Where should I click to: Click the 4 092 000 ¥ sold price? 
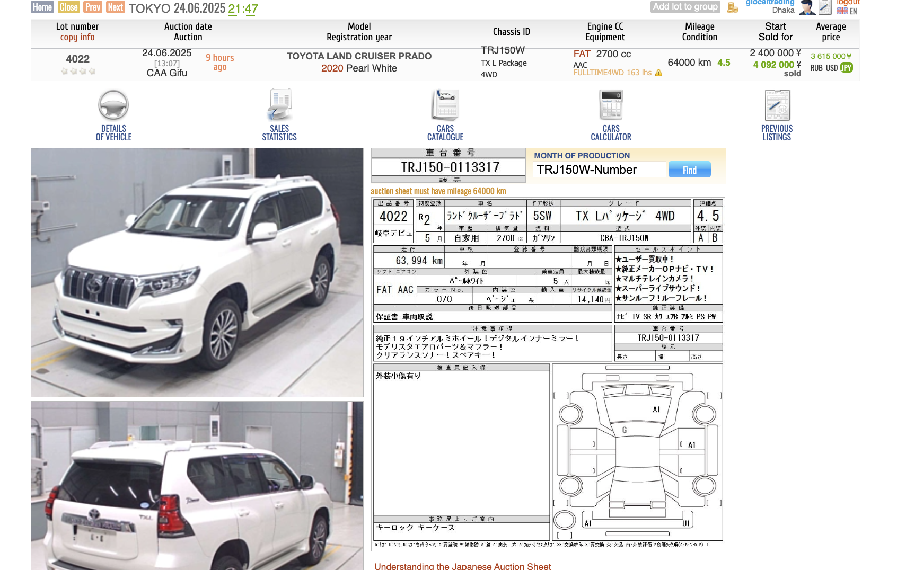click(777, 65)
